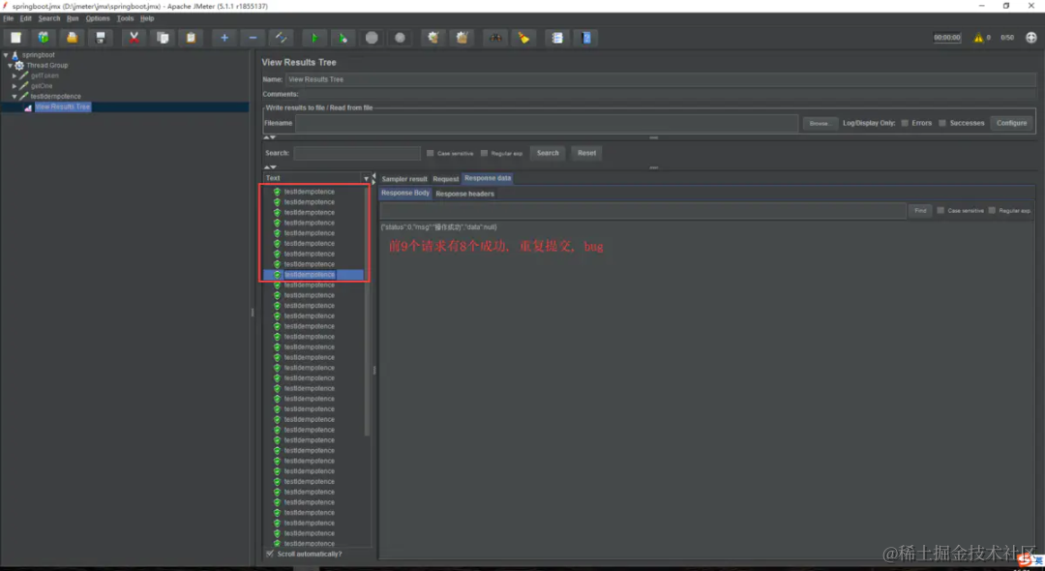Start the test without pauses

(x=343, y=38)
